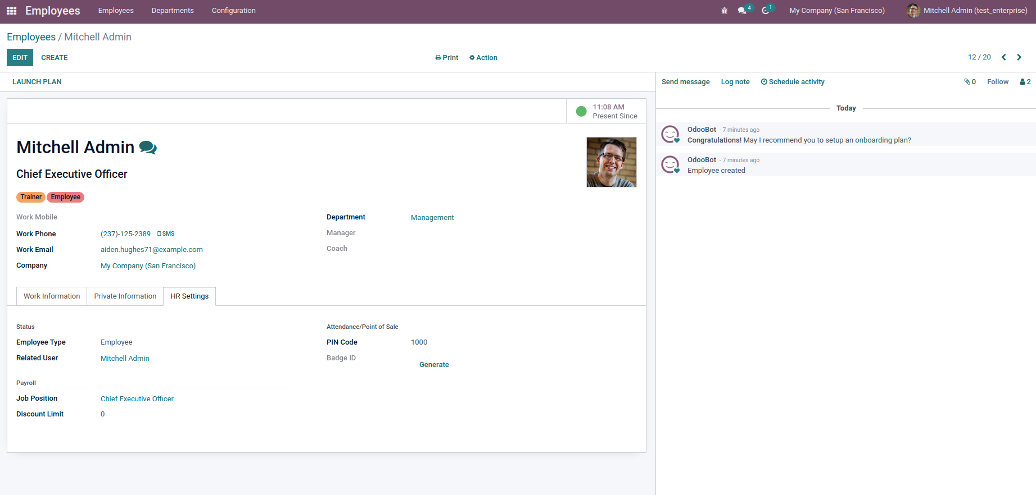The height and width of the screenshot is (495, 1036).
Task: Click Log note in chatter
Action: pos(735,82)
